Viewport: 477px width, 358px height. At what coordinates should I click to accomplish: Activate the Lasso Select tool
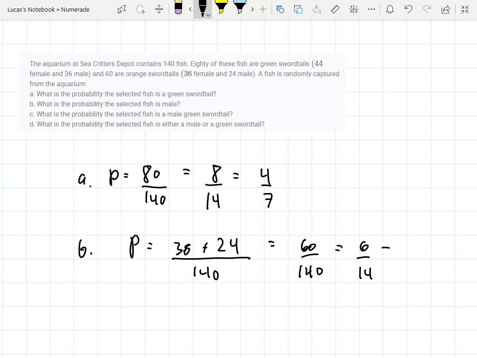(x=140, y=9)
